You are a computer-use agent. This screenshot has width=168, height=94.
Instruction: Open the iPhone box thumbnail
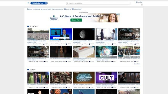[x=84, y=52]
